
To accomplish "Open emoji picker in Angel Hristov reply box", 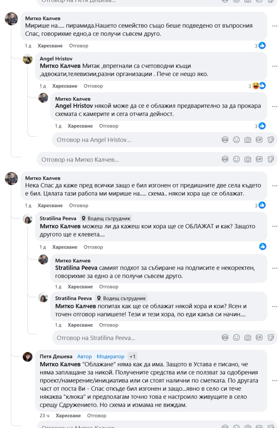I will (236, 140).
